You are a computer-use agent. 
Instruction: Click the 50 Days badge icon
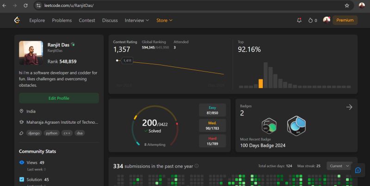click(x=269, y=126)
